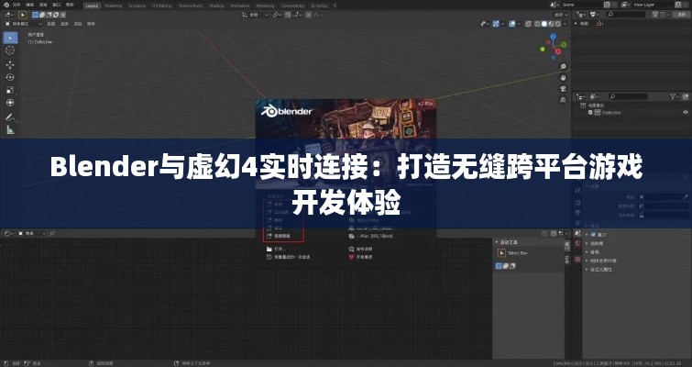
Task: Expand the 自定义属性 panel in properties
Action: 599,270
